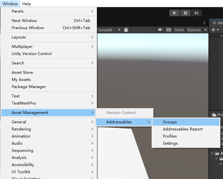Select the Asset Management menu item

pyautogui.click(x=48, y=113)
